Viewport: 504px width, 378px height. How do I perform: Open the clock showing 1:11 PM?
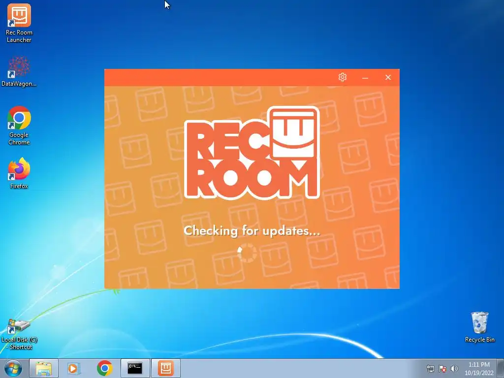point(479,368)
